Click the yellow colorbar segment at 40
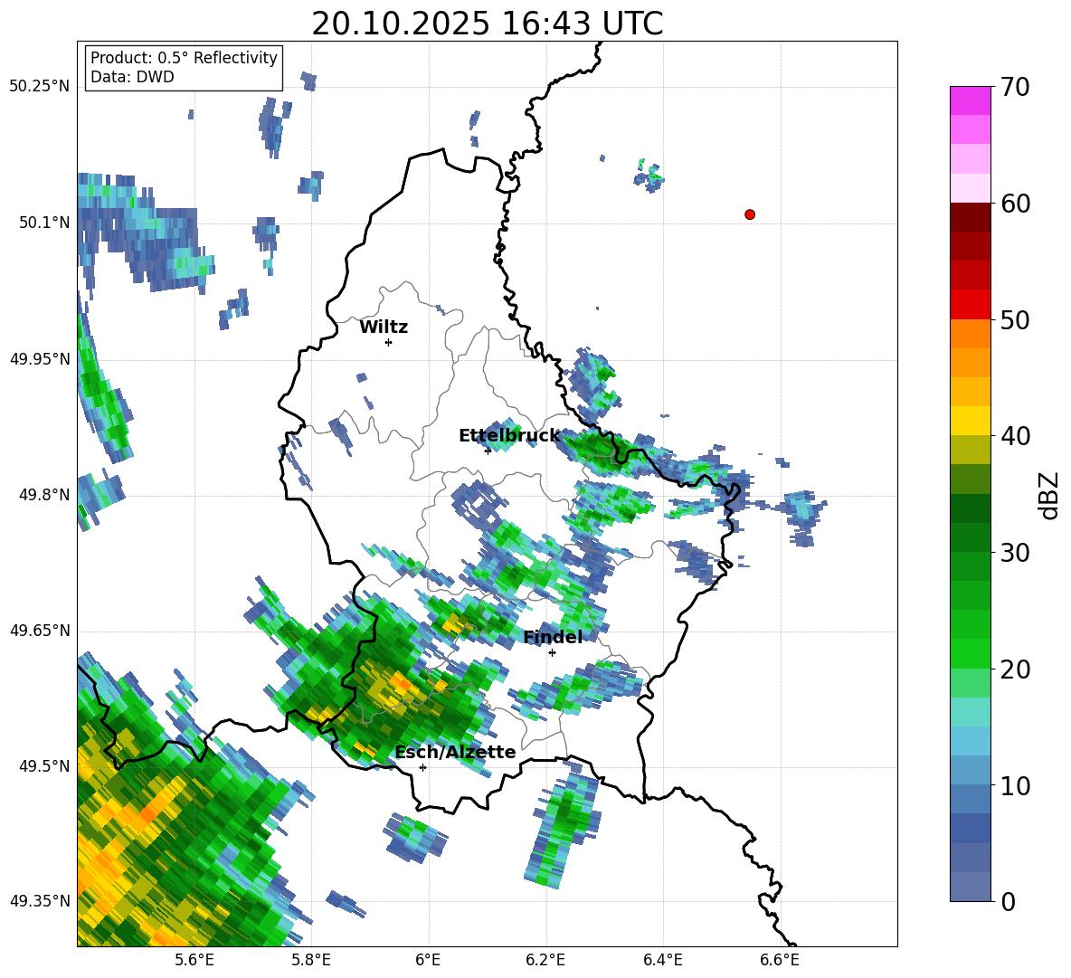Image resolution: width=1071 pixels, height=978 pixels. (970, 422)
